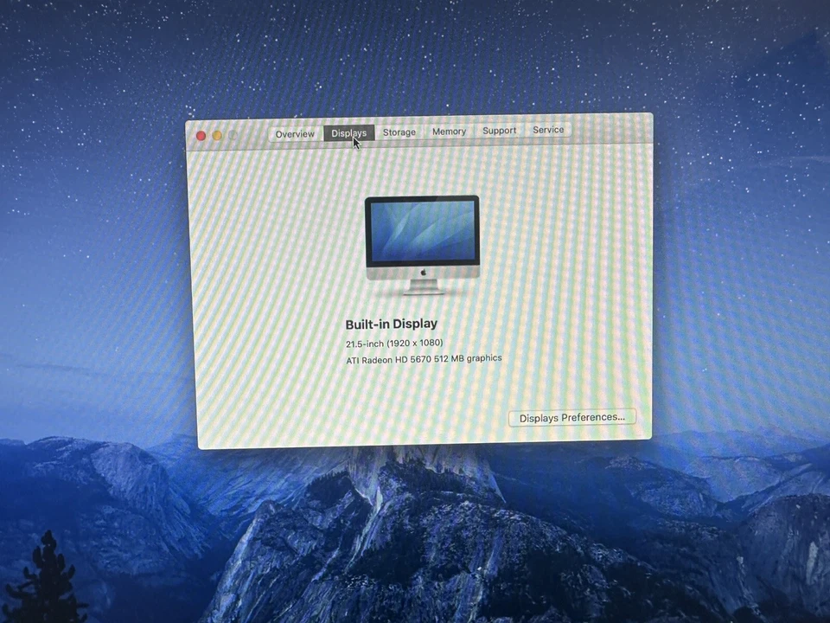Click the iMac stand in the illustration
This screenshot has width=830, height=623.
(422, 286)
